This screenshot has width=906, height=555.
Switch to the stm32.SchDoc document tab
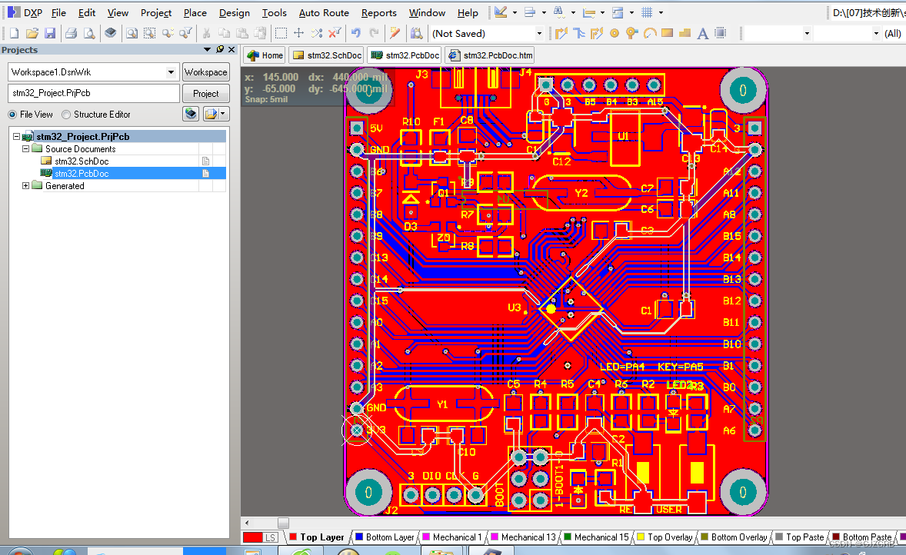tap(328, 55)
